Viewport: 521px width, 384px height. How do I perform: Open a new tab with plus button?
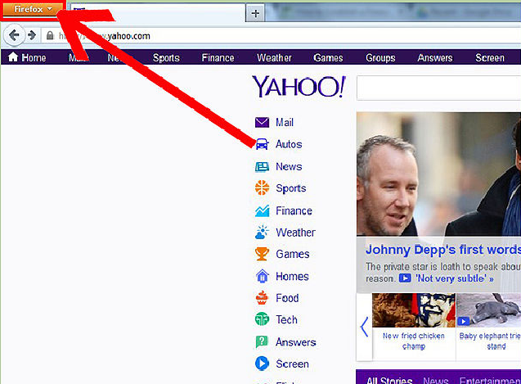[x=255, y=13]
